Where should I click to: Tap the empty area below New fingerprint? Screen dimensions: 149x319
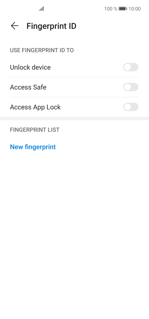point(74,234)
